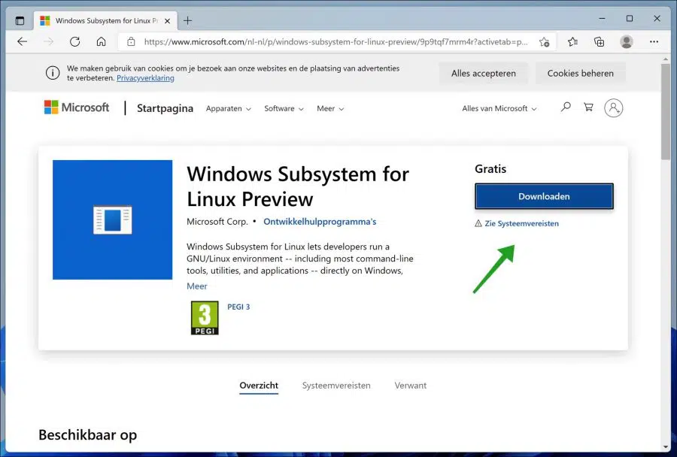Viewport: 677px width, 457px height.
Task: Click the Beschikbaar op heading
Action: (88, 434)
